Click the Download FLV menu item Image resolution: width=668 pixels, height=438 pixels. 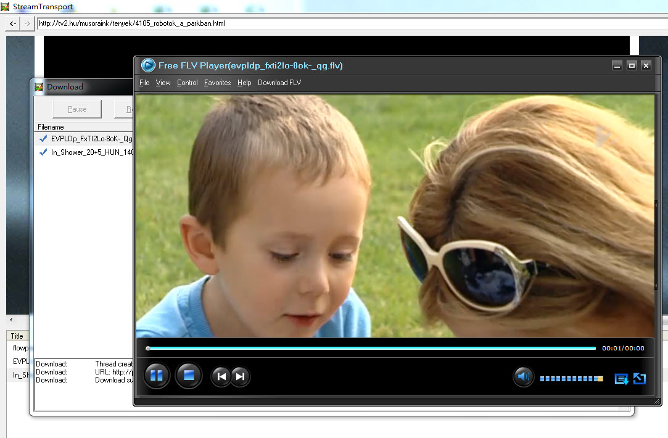pos(279,83)
